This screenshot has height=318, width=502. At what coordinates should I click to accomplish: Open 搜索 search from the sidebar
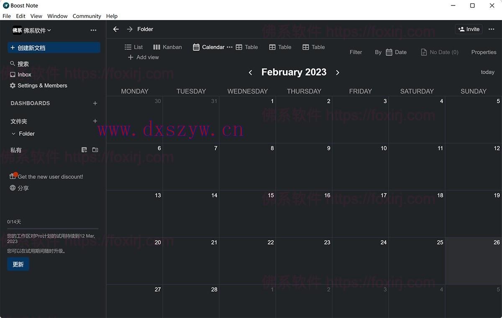pyautogui.click(x=20, y=64)
